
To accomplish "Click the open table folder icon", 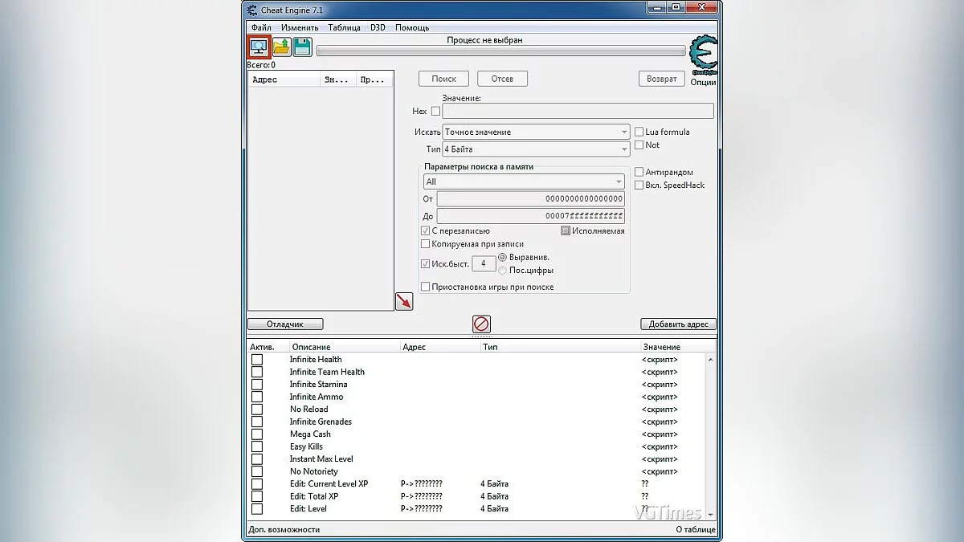I will click(281, 47).
